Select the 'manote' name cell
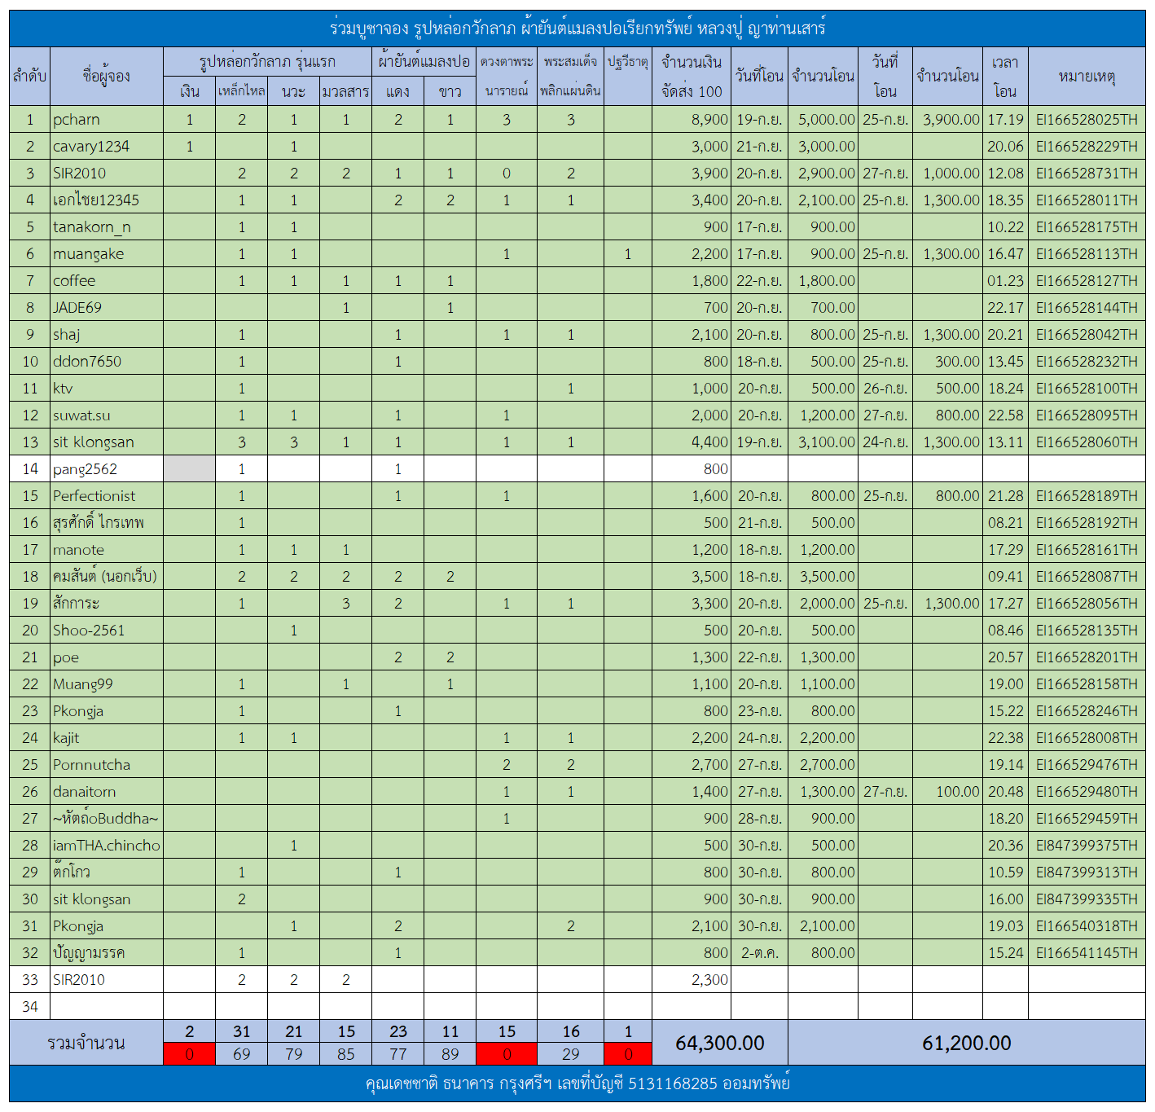1155x1112 pixels. (x=107, y=550)
